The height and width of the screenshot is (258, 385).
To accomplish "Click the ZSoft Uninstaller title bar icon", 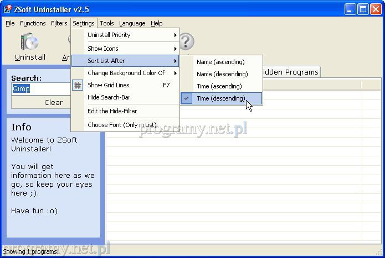I will (8, 9).
